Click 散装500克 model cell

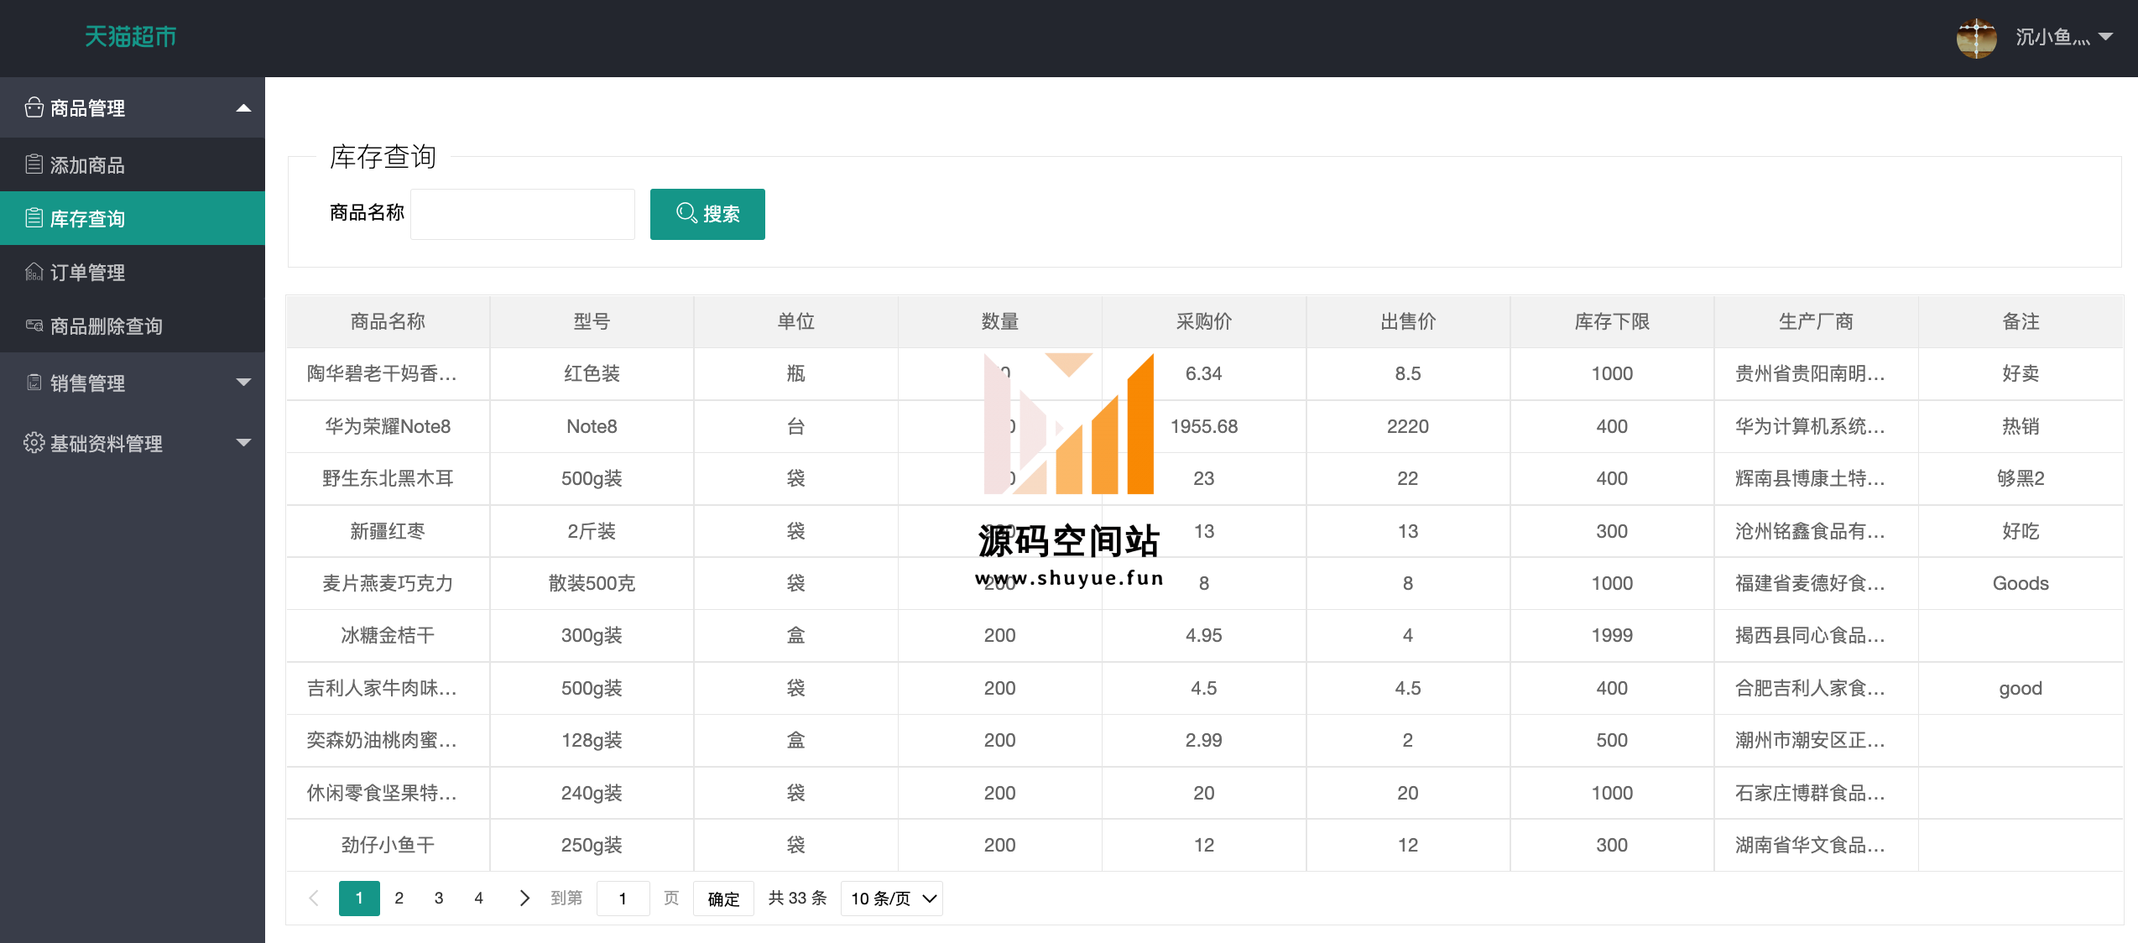[x=592, y=583]
